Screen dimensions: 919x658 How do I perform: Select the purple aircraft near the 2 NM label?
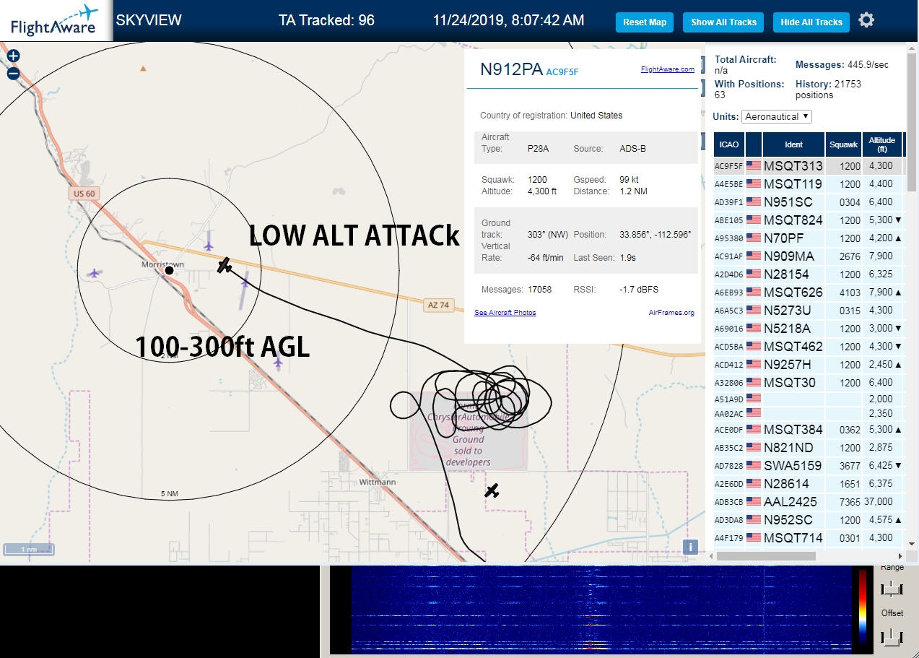(278, 363)
